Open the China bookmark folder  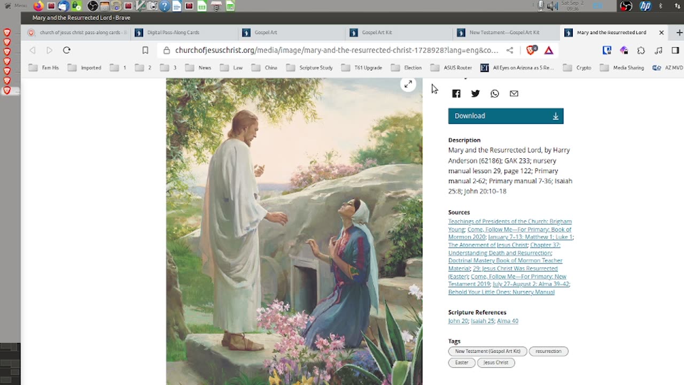(x=265, y=68)
